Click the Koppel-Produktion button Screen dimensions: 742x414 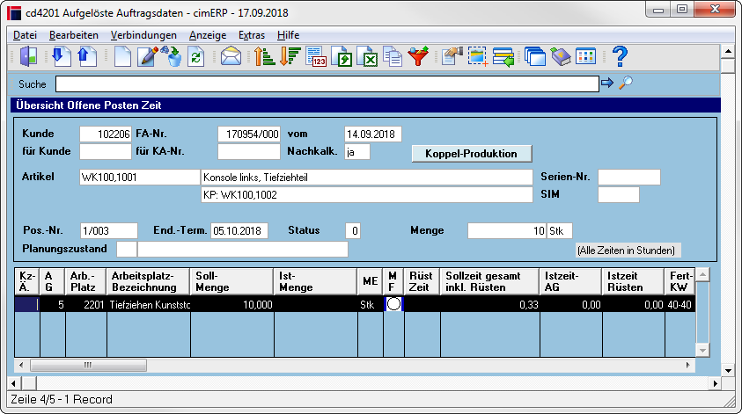click(471, 154)
